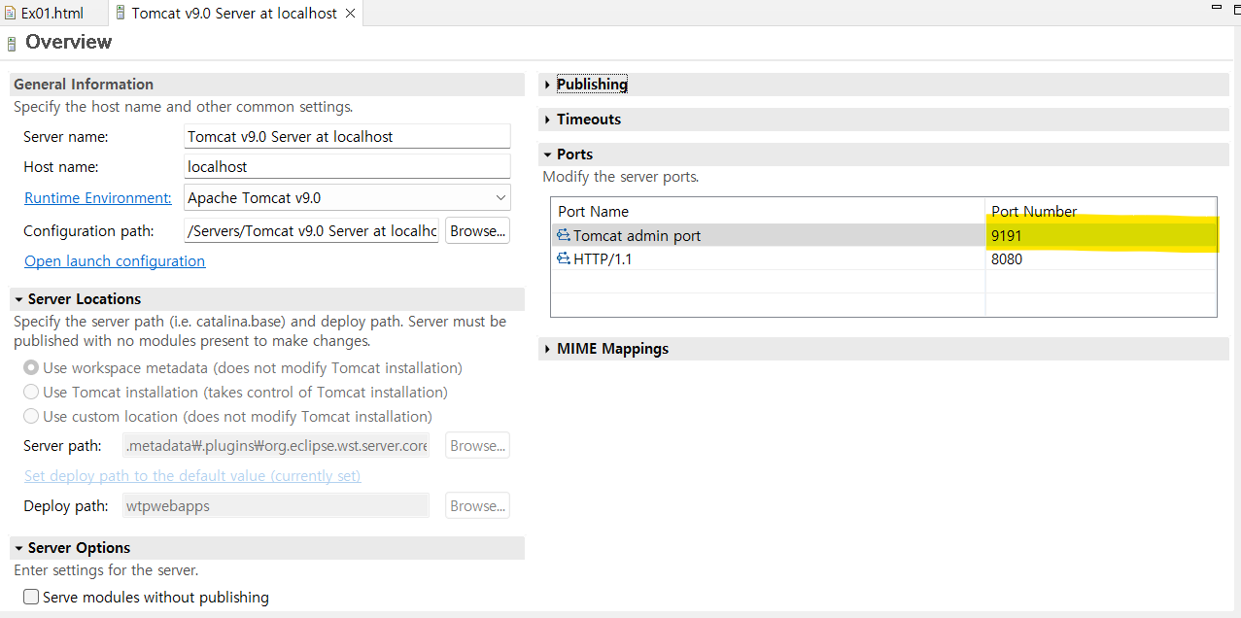Image resolution: width=1241 pixels, height=618 pixels.
Task: Collapse the Ports section
Action: click(x=548, y=154)
